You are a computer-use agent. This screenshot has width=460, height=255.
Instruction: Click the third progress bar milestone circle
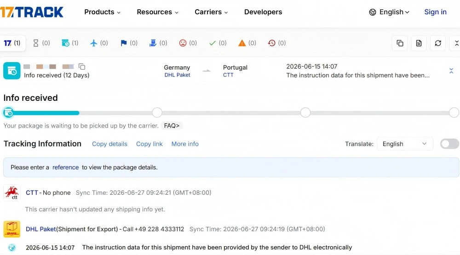tap(305, 113)
